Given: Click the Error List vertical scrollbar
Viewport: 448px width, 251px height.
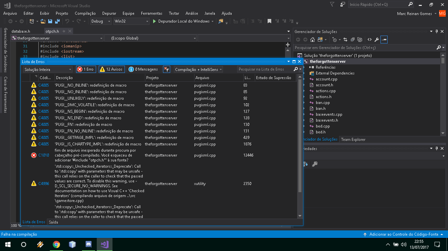Looking at the screenshot, I should (300, 147).
